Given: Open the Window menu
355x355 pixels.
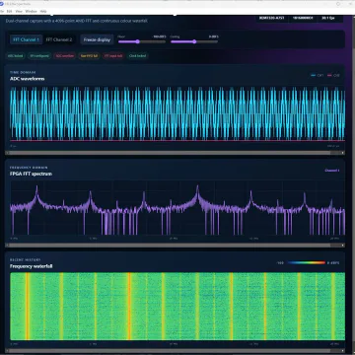Looking at the screenshot, I should [31, 11].
